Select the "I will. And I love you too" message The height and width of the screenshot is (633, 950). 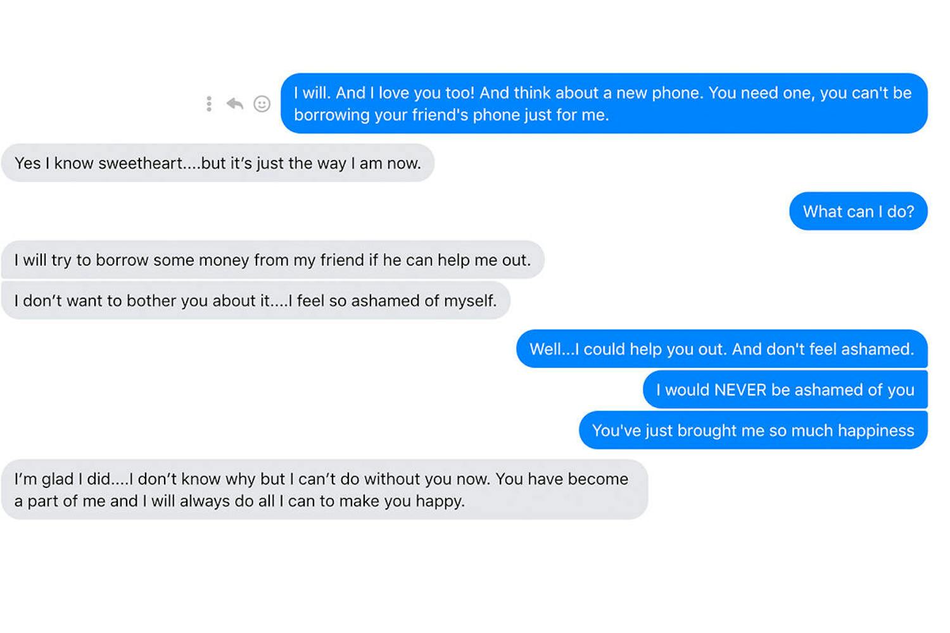tap(604, 104)
